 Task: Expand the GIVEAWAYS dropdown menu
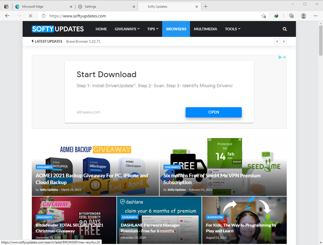point(127,29)
